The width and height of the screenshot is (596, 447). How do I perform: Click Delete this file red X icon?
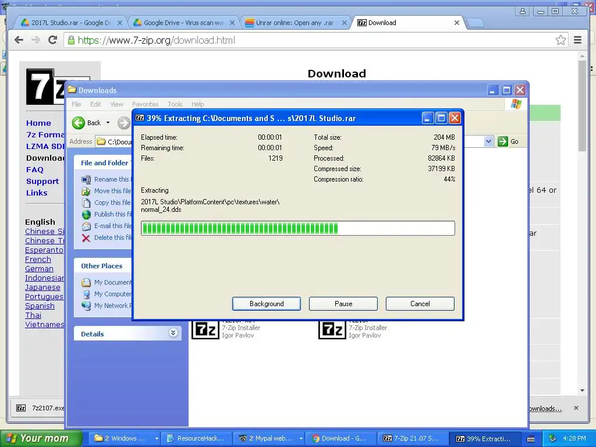(x=86, y=238)
